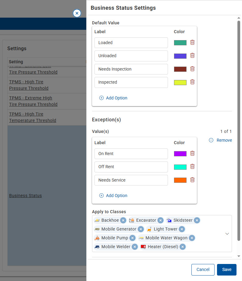The width and height of the screenshot is (242, 281).
Task: Edit the On Rent label field
Action: click(x=131, y=154)
